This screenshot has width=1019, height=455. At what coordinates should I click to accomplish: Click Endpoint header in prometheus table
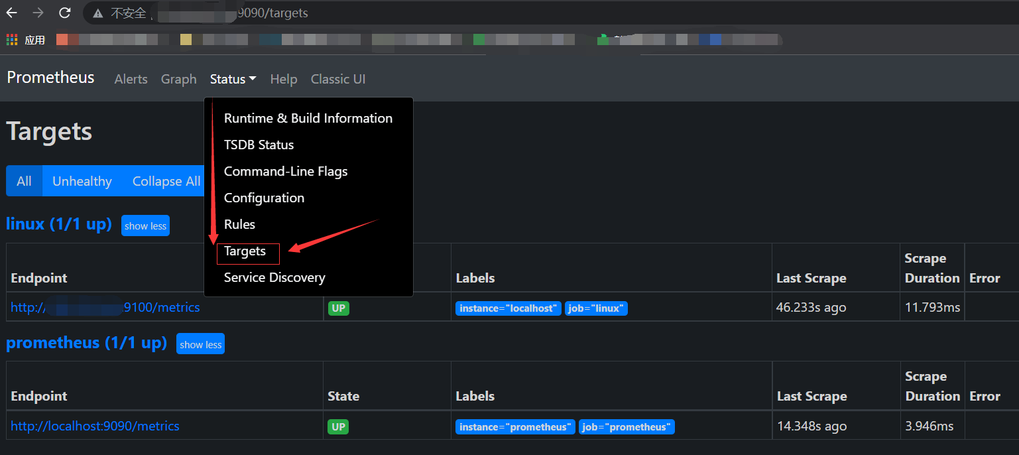coord(39,396)
